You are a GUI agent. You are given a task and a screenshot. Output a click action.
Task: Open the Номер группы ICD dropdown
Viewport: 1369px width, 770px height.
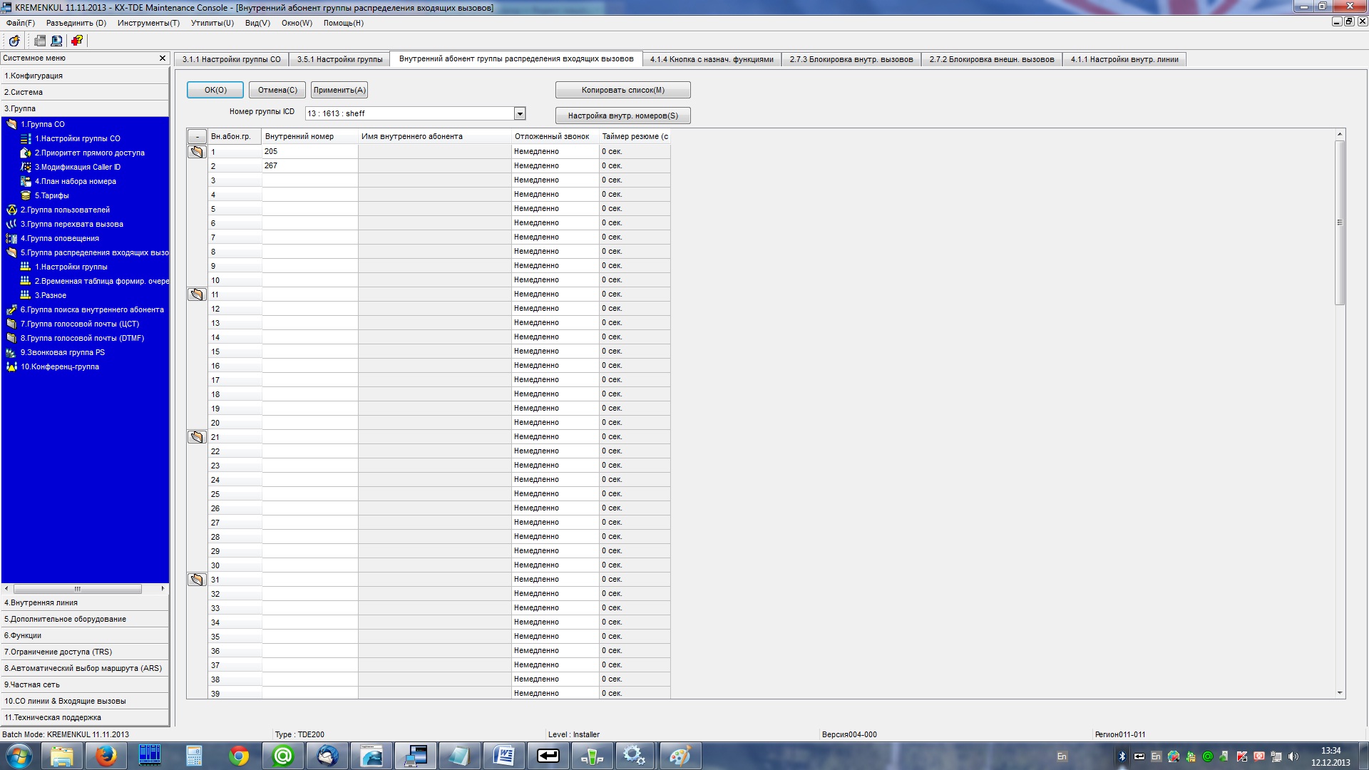click(x=520, y=113)
